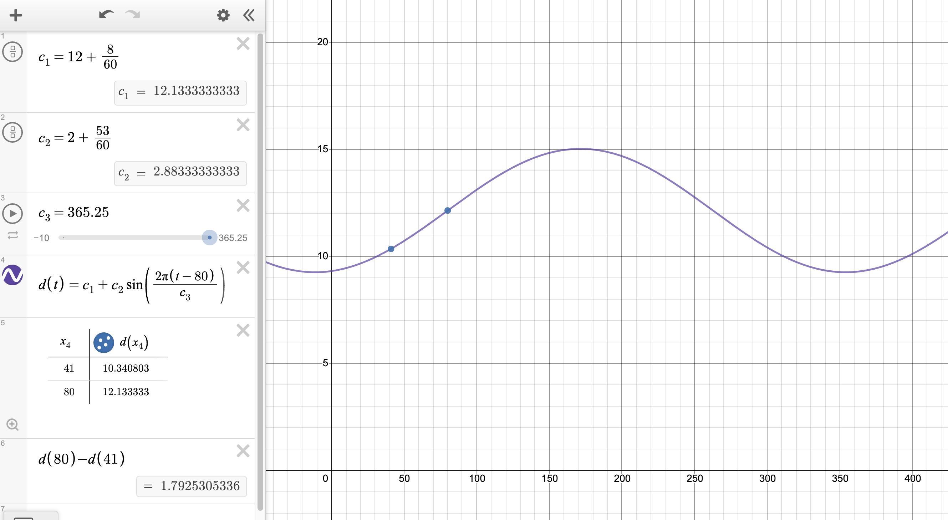The width and height of the screenshot is (948, 520).
Task: Play the c3 slider animation
Action: coord(12,213)
